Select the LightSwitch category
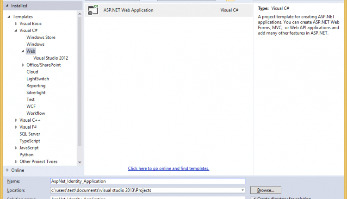 pos(37,79)
